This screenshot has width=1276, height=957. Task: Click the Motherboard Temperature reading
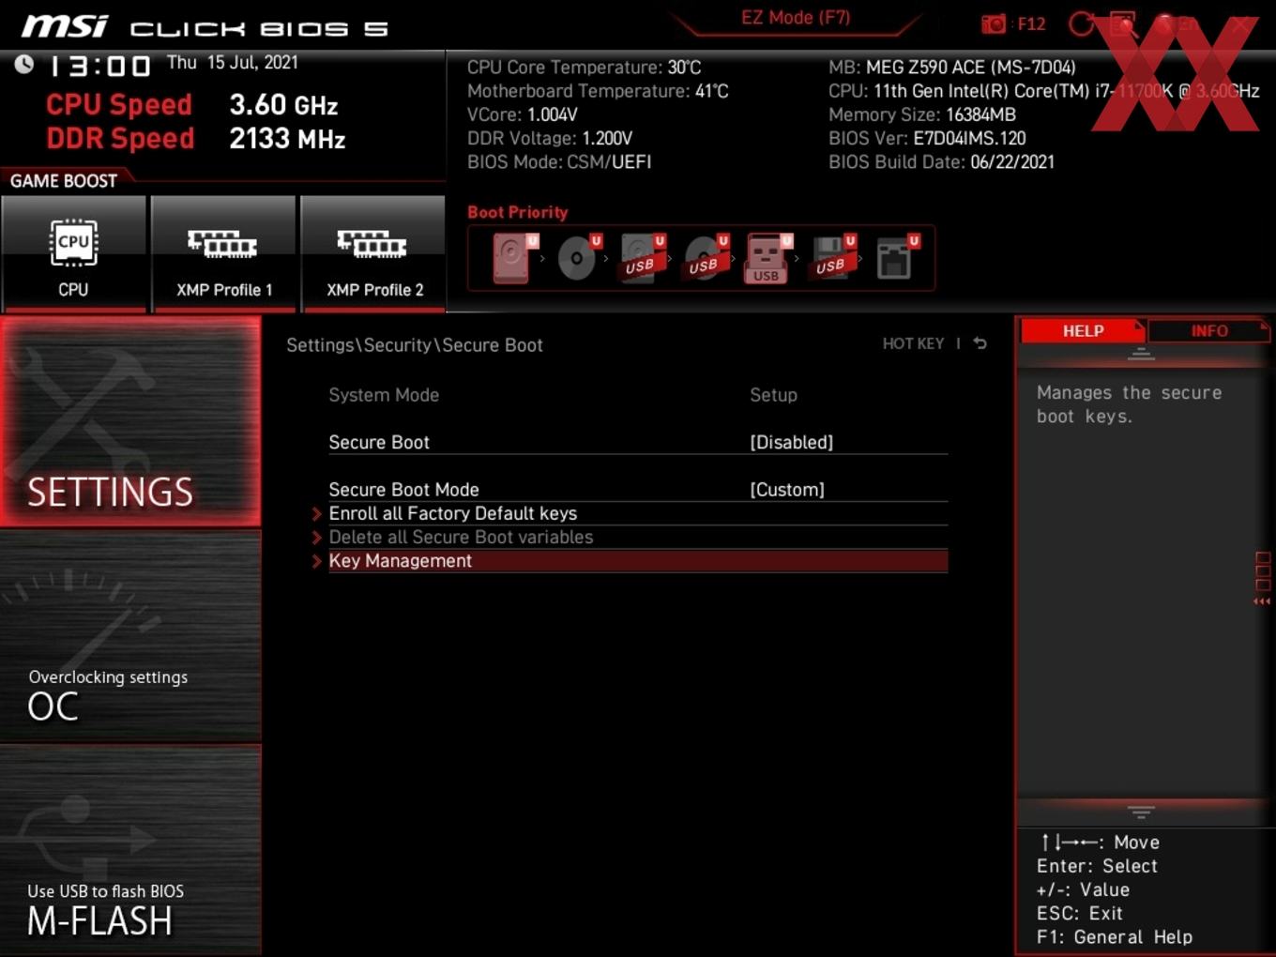click(x=598, y=91)
